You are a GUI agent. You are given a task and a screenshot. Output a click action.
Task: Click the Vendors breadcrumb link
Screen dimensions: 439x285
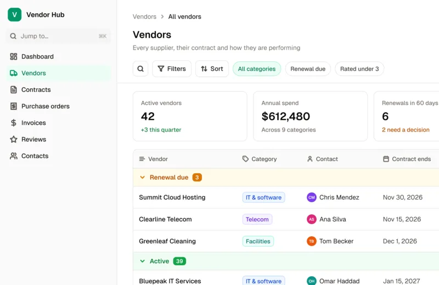coord(144,16)
